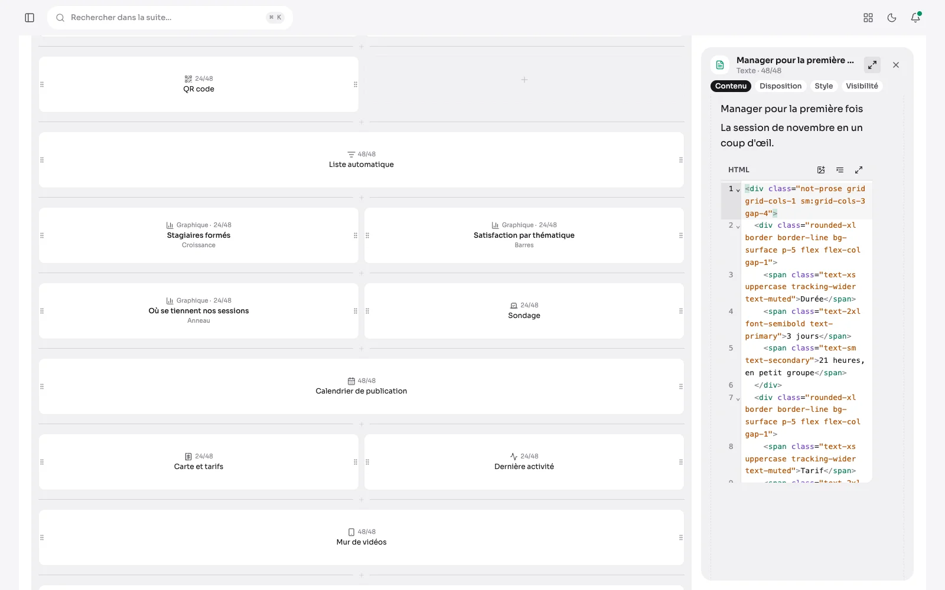Expand the HTML editor to fullscreen
The width and height of the screenshot is (945, 590).
click(859, 170)
